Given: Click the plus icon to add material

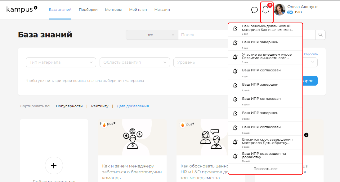Looking at the screenshot, I should click(54, 166).
